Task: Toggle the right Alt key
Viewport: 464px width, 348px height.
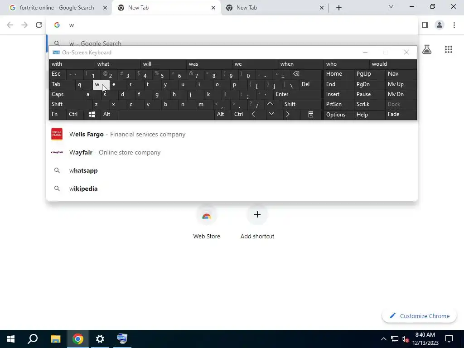Action: tap(222, 114)
